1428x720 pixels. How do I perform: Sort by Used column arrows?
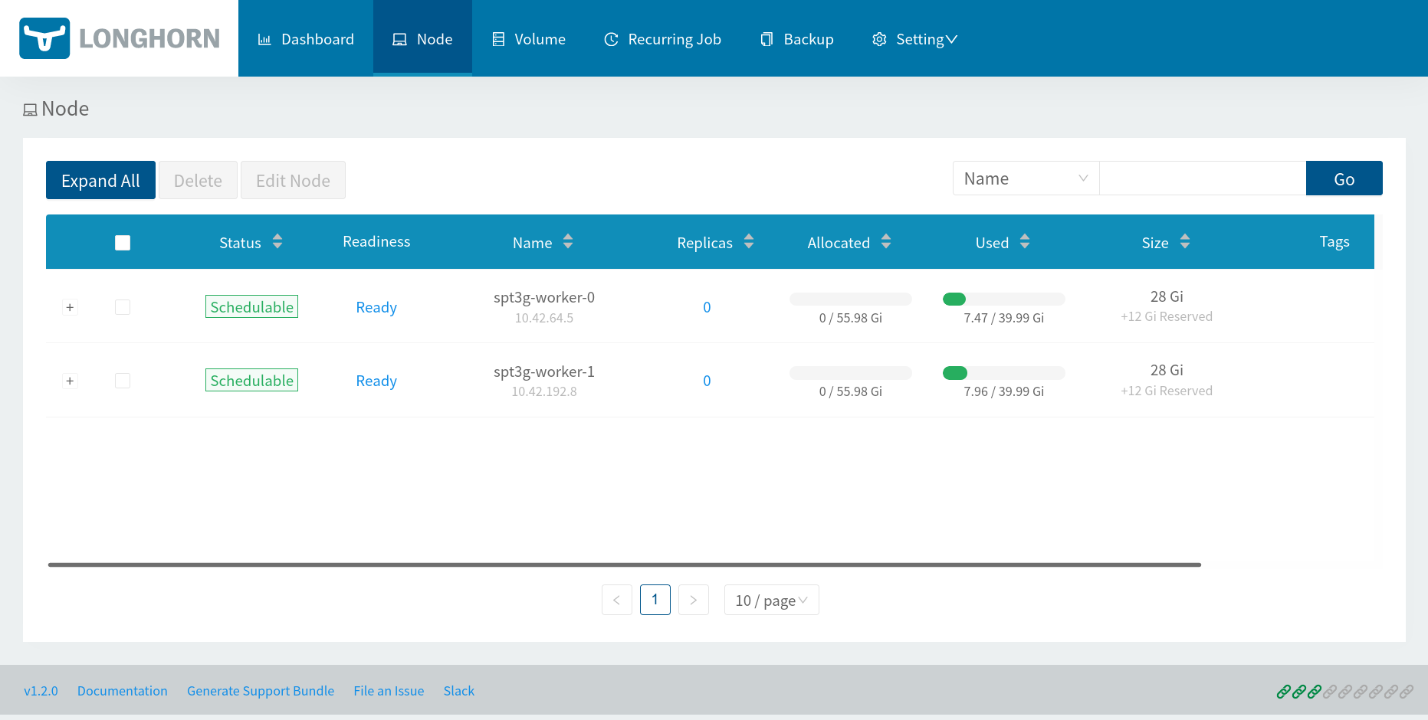[x=1025, y=241]
